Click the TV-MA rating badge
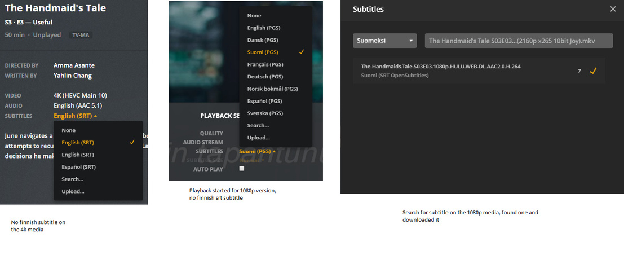 click(81, 35)
